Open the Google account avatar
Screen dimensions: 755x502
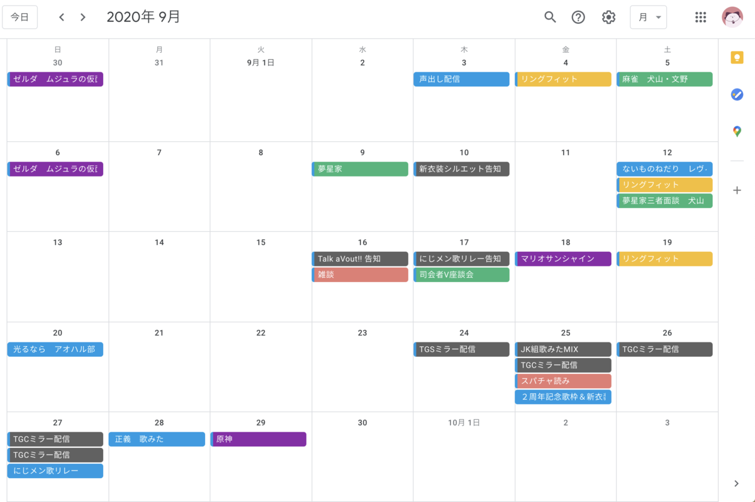click(732, 17)
